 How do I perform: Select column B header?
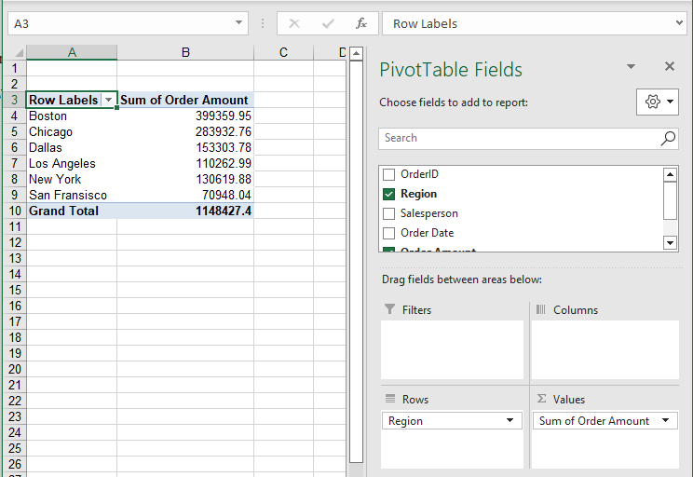pyautogui.click(x=185, y=52)
